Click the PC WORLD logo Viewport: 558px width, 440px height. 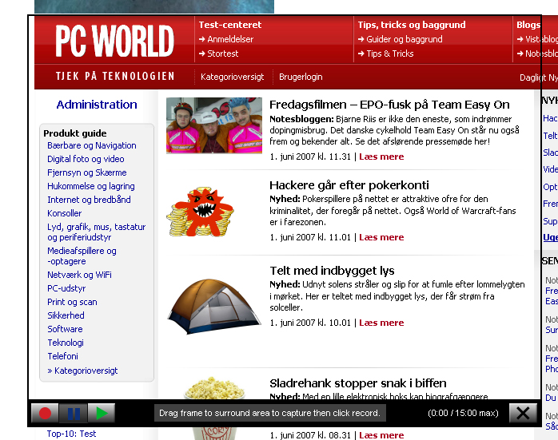114,42
